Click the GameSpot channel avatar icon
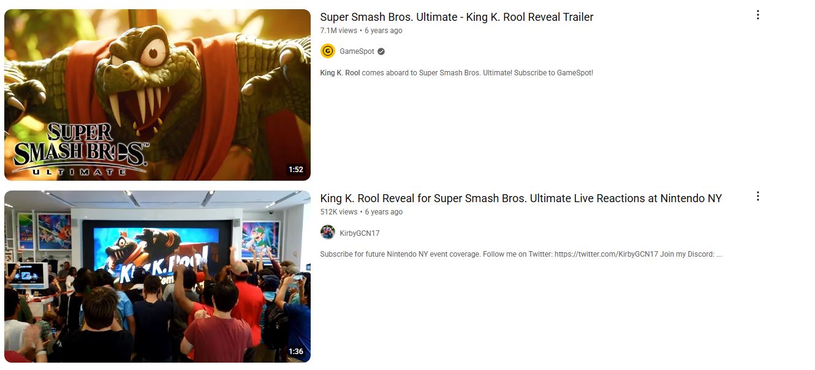The image size is (815, 370). pyautogui.click(x=328, y=51)
